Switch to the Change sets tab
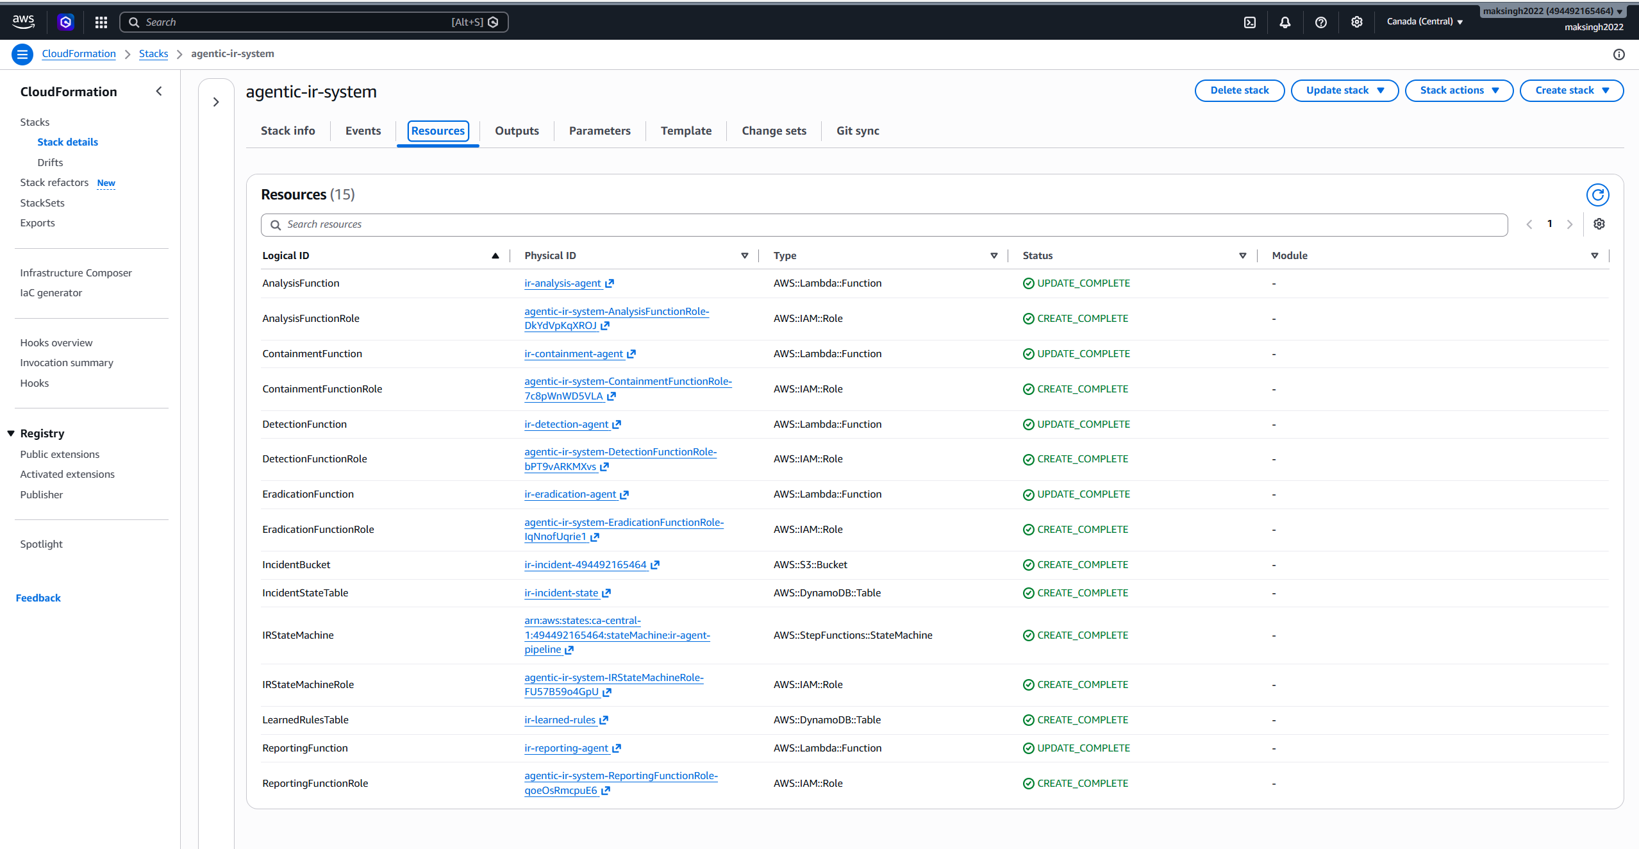The height and width of the screenshot is (849, 1639). 774,131
